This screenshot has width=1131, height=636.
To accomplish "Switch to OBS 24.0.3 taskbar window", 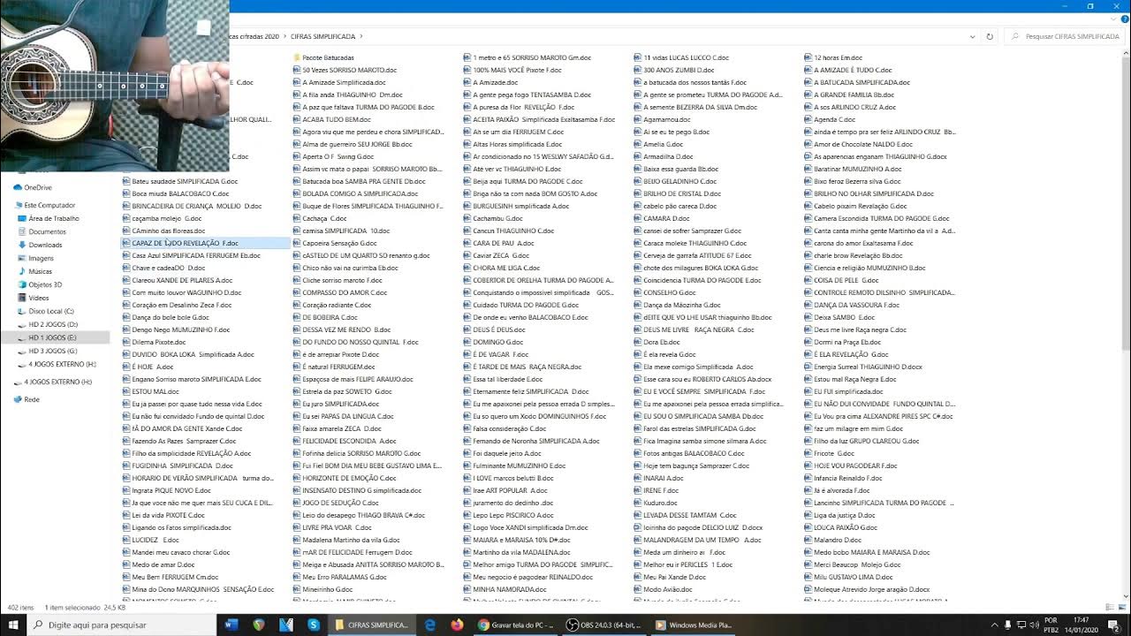I will [x=603, y=625].
